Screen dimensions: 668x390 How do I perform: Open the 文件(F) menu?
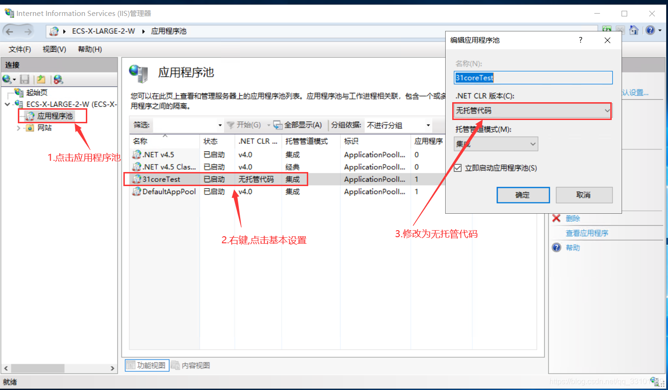click(x=20, y=49)
